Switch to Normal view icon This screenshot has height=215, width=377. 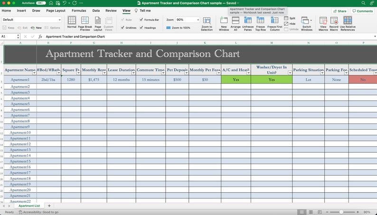click(72, 20)
